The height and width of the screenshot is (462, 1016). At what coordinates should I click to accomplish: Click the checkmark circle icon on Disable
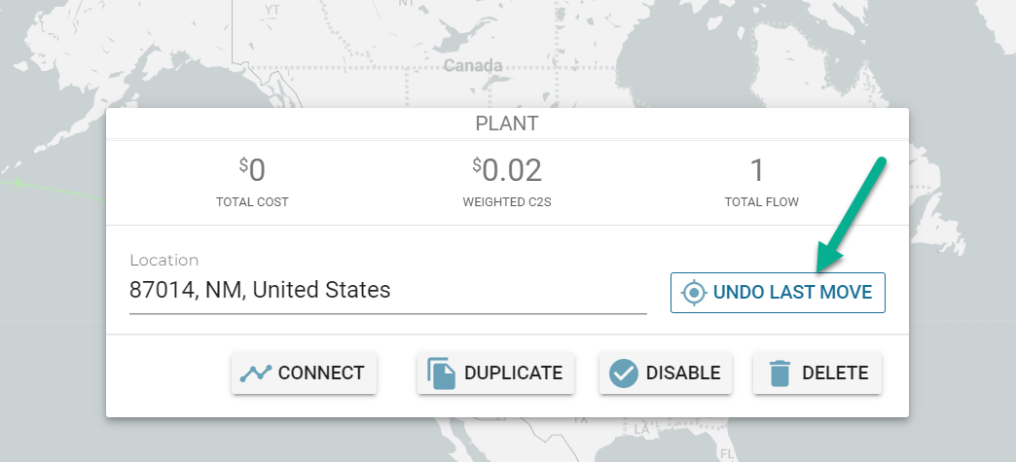click(x=624, y=373)
